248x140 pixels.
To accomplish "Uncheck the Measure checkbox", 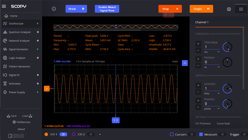I will 201,134.
